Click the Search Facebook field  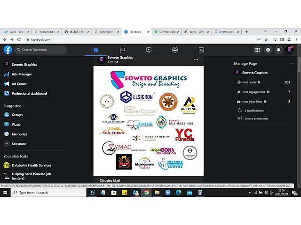tap(40, 50)
